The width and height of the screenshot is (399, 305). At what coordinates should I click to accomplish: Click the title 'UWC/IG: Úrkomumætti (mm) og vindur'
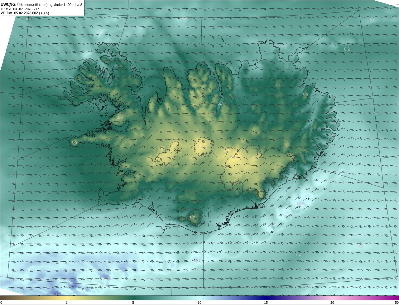(41, 4)
